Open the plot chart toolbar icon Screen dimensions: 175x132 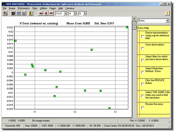[x=24, y=13]
